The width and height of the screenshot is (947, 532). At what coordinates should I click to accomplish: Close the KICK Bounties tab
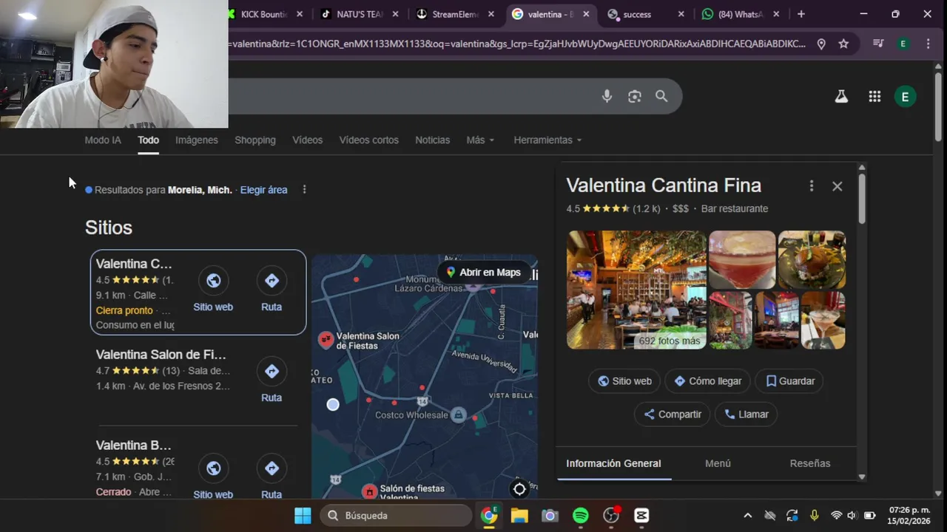300,14
